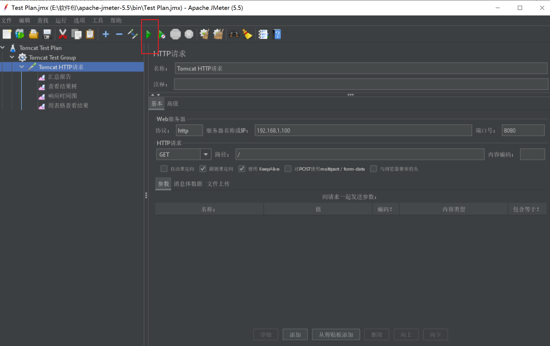Click the Tomcat Test Plan flask icon
The width and height of the screenshot is (550, 346).
[x=13, y=48]
